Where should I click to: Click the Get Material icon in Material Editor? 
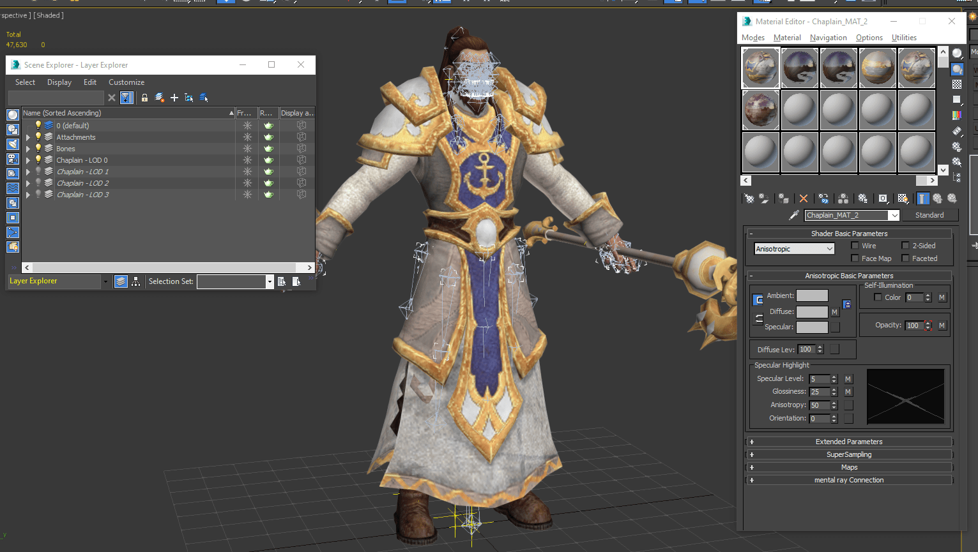click(x=749, y=198)
